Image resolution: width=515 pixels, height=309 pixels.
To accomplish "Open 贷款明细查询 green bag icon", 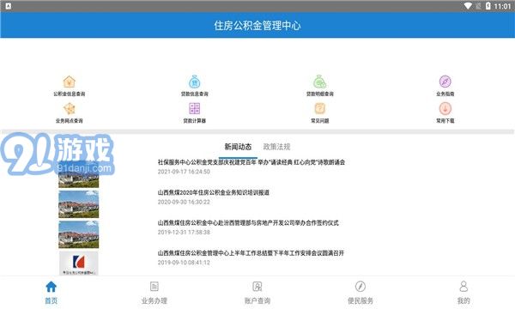I will (319, 82).
